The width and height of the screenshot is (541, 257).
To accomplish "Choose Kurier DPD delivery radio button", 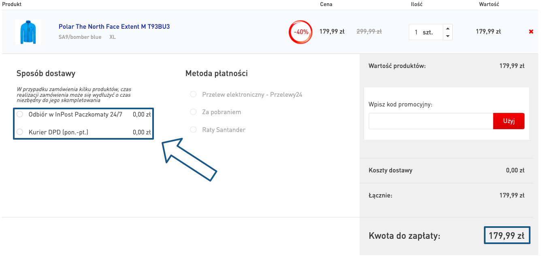I will (20, 132).
